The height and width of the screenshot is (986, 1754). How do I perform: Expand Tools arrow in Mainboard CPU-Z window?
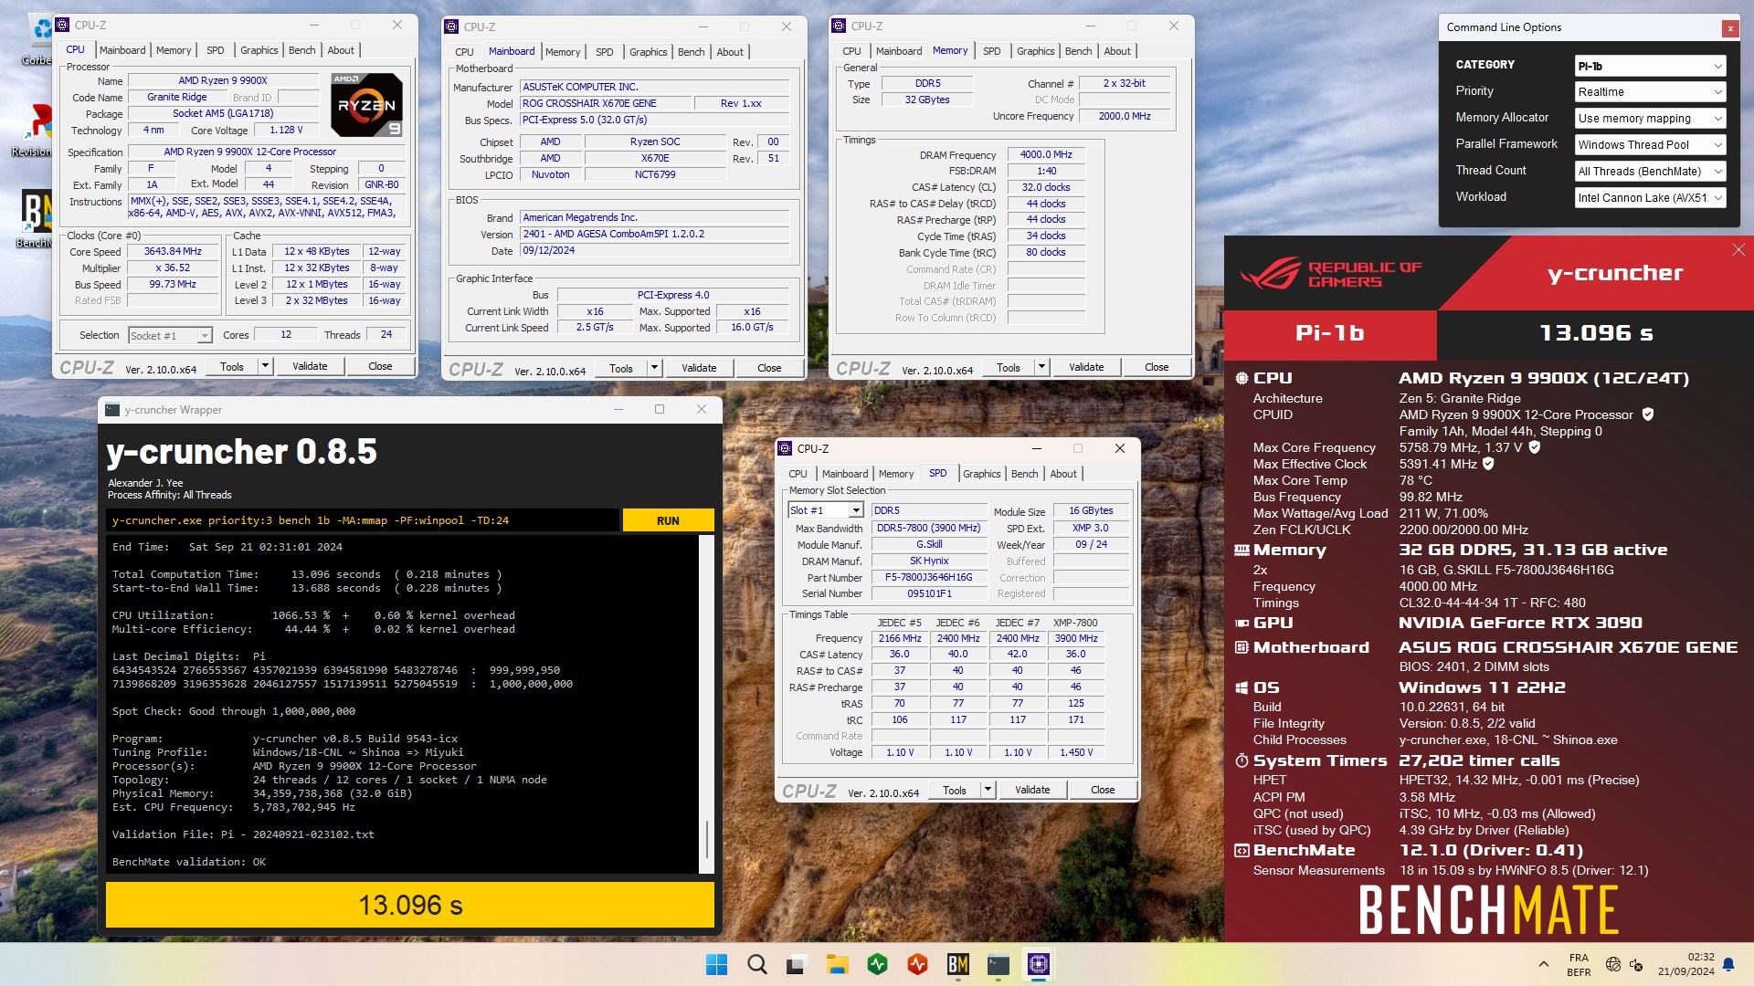pos(654,368)
